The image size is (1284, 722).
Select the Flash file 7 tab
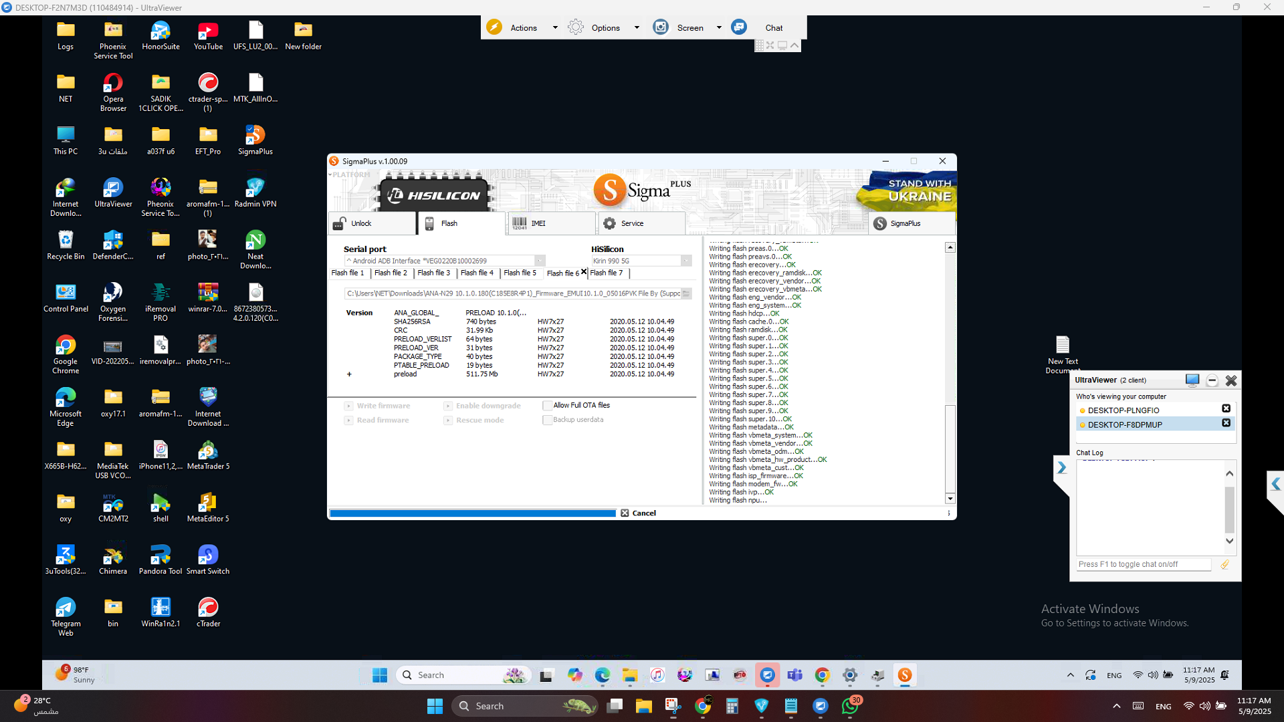pos(607,273)
